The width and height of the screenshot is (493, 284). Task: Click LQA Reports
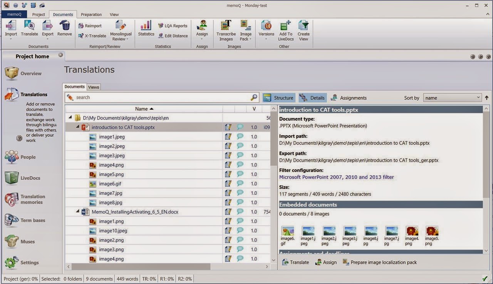pyautogui.click(x=173, y=26)
